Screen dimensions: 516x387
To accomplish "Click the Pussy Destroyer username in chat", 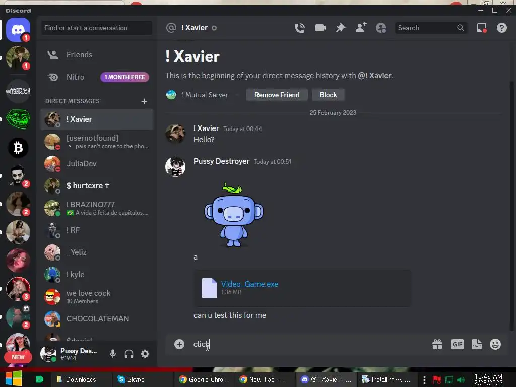I will pyautogui.click(x=221, y=161).
